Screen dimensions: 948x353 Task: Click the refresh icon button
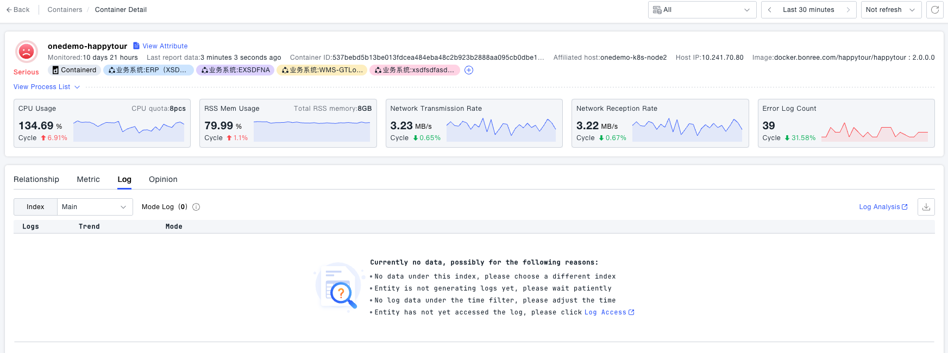934,10
